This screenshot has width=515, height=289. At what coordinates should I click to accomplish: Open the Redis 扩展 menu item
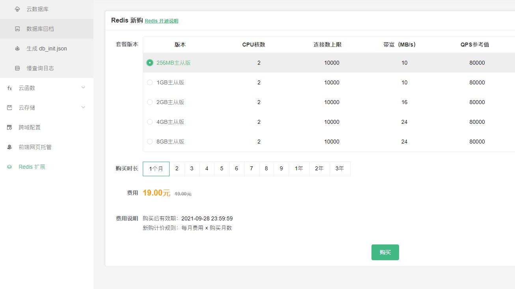pos(32,167)
